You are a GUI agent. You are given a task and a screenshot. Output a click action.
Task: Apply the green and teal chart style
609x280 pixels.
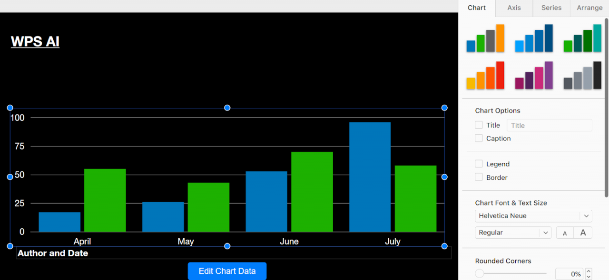(x=582, y=38)
